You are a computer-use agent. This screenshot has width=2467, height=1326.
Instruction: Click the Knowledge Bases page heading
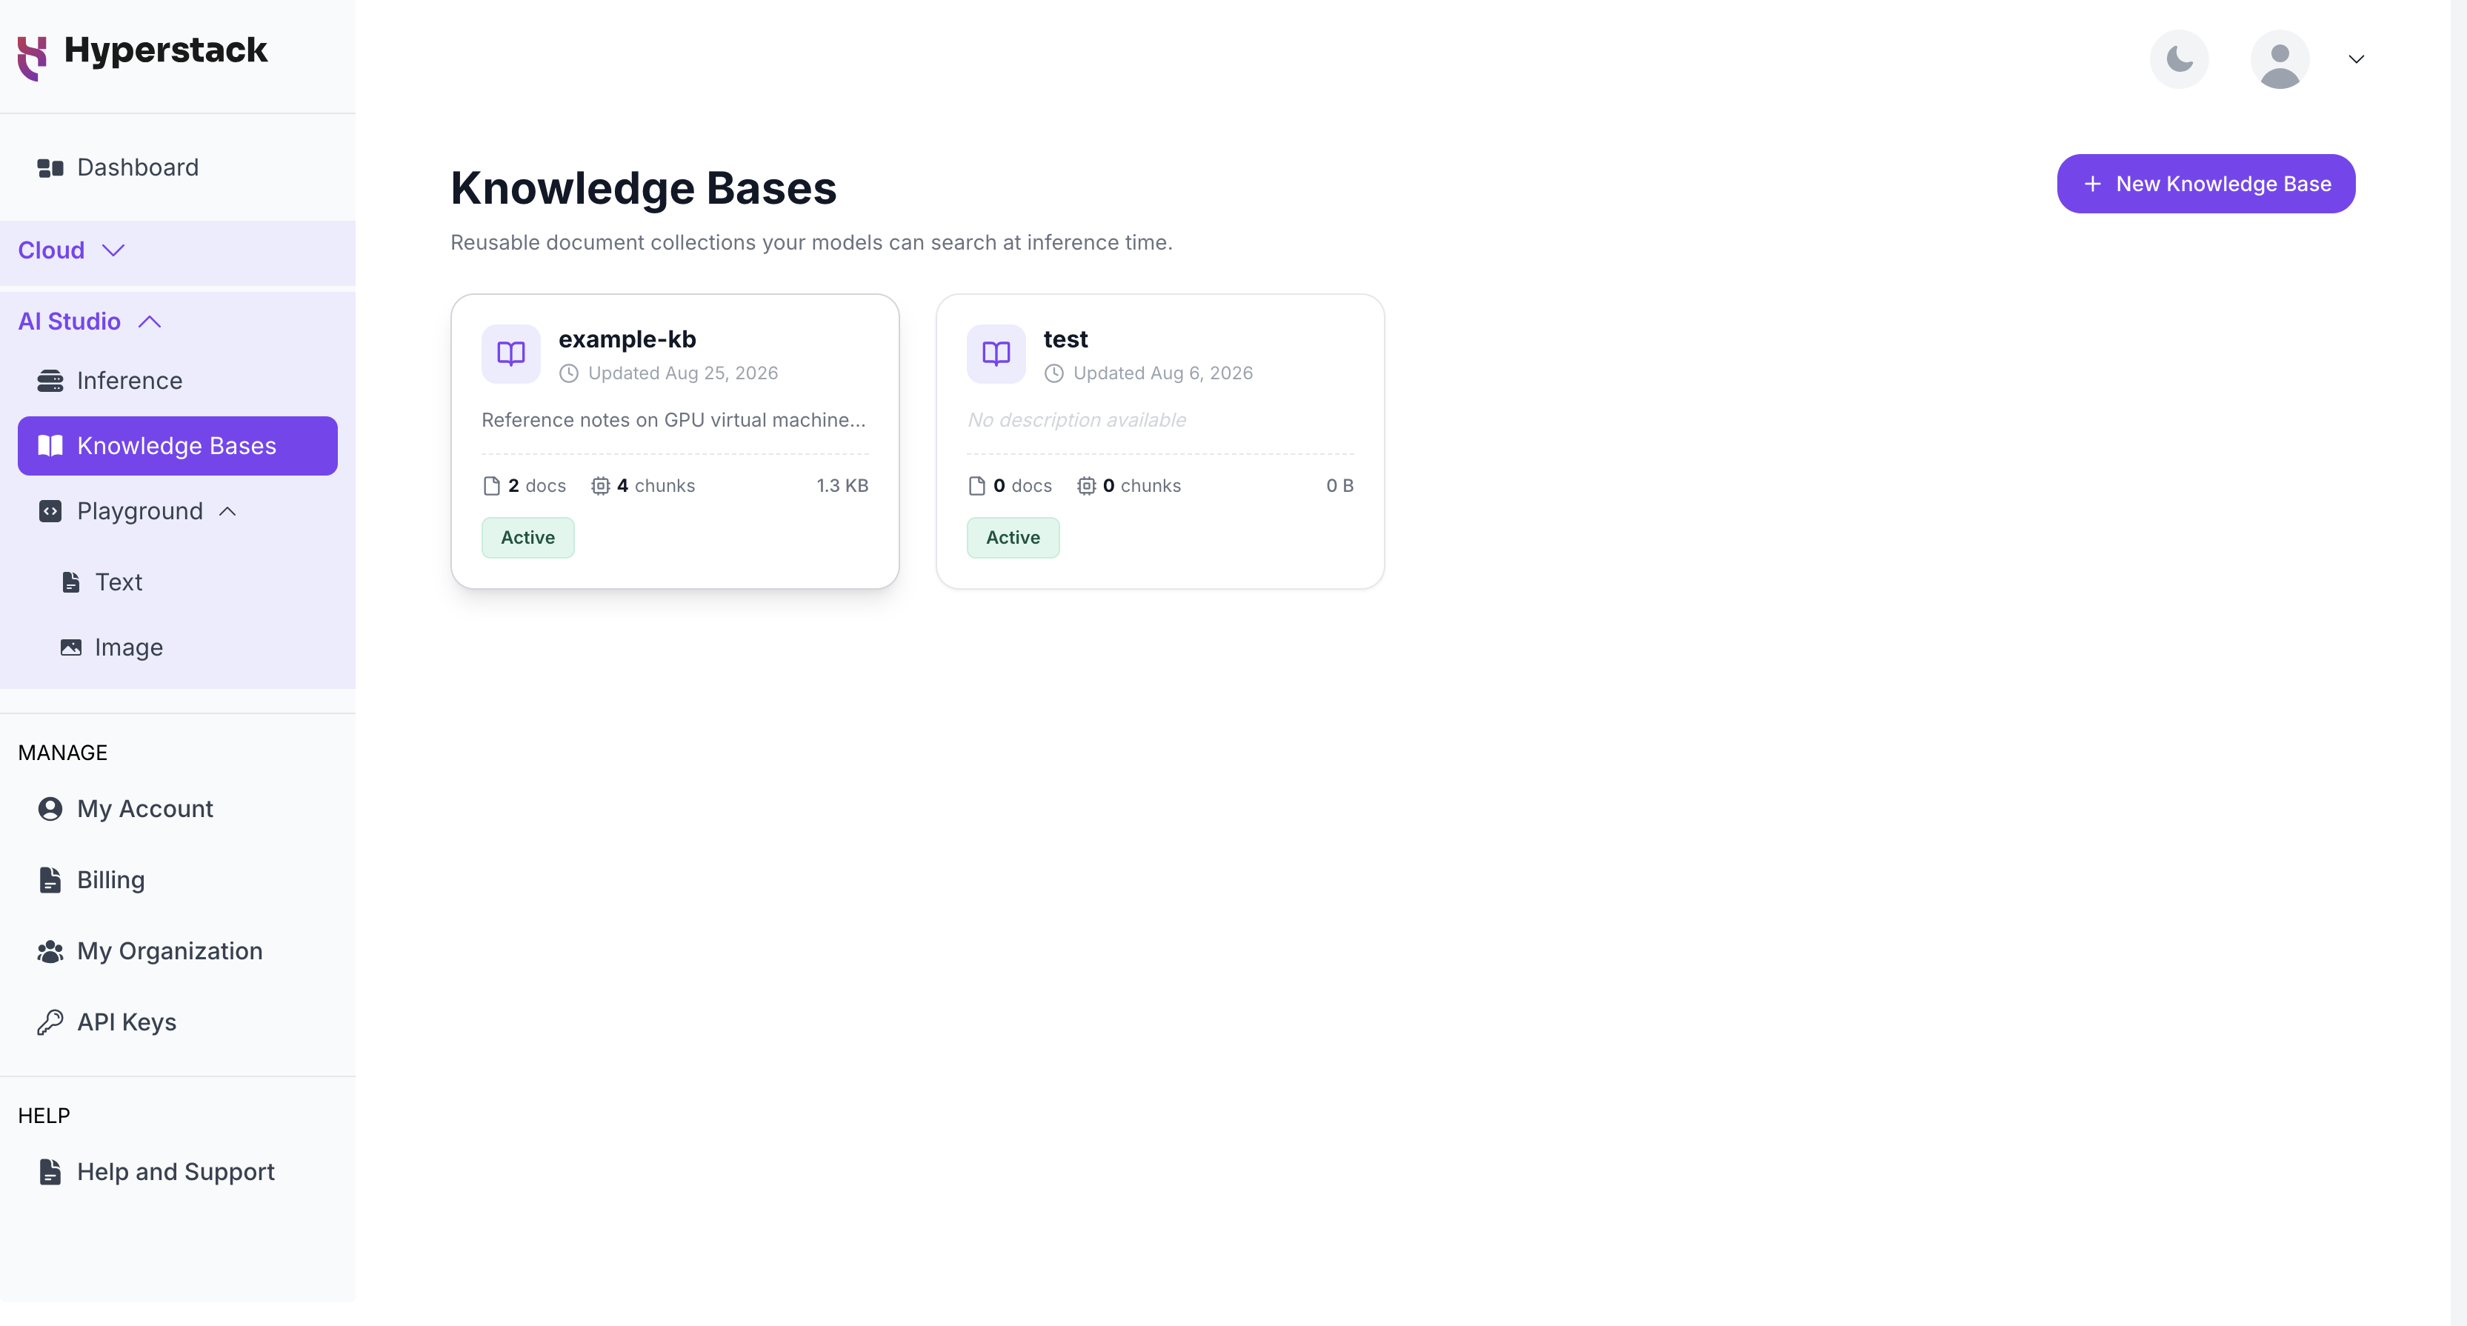click(x=644, y=189)
